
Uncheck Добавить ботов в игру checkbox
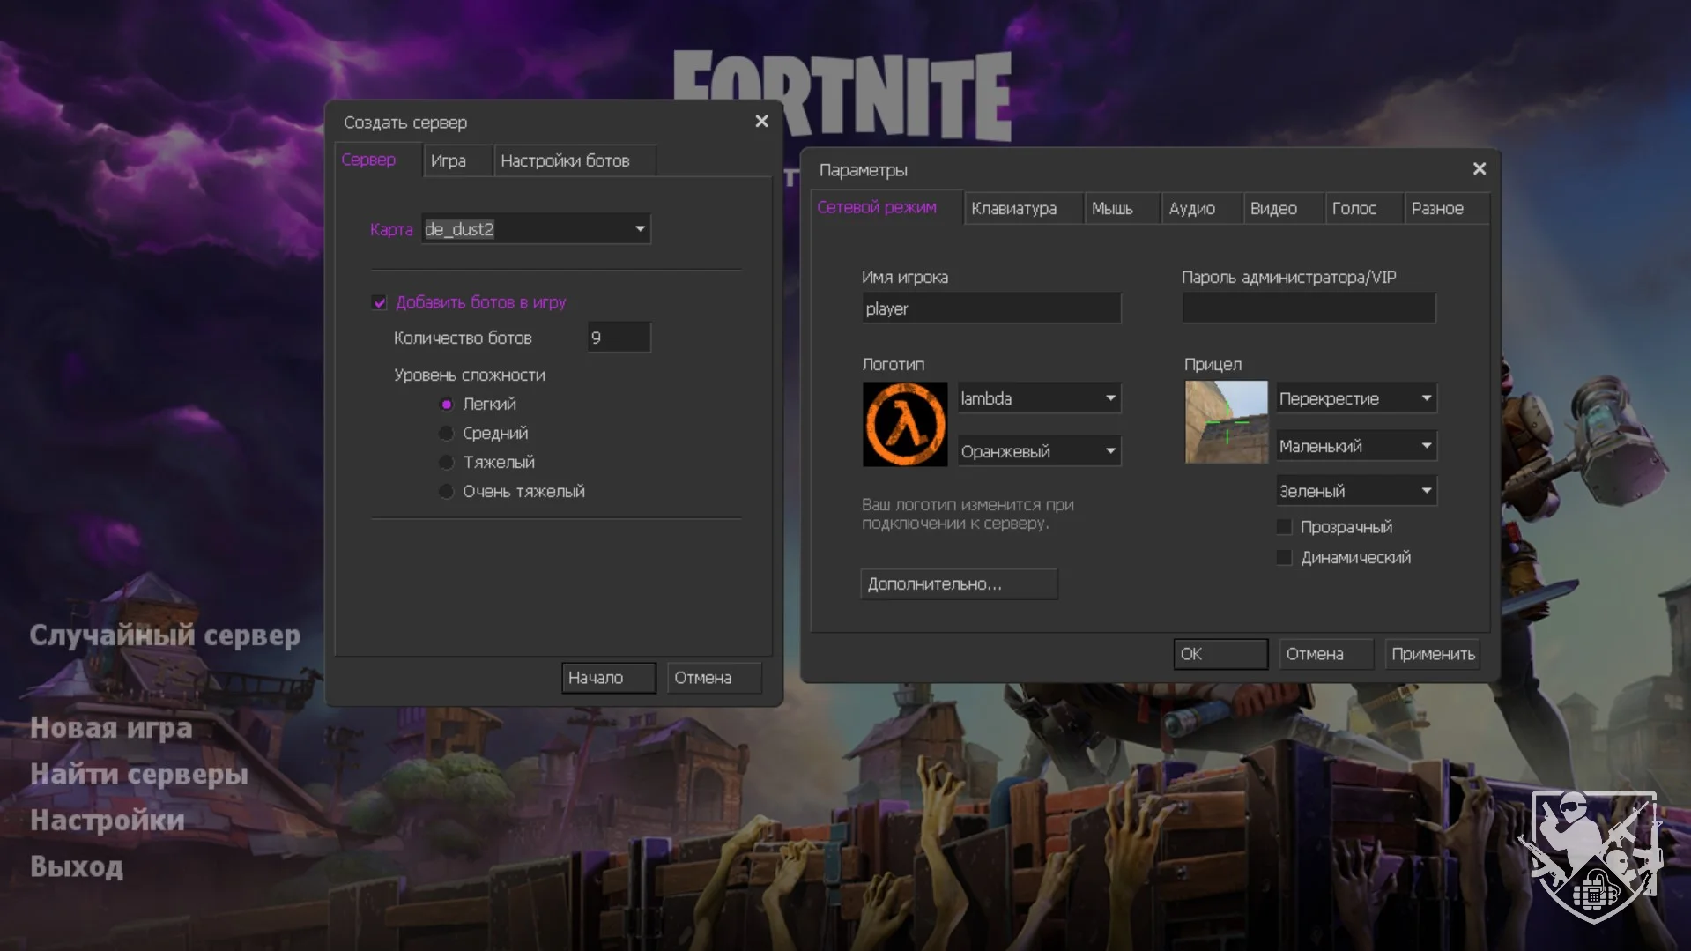[x=380, y=302]
